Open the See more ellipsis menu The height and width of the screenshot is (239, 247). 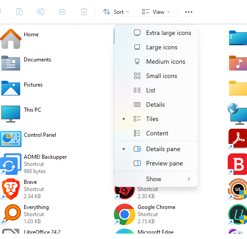(189, 12)
